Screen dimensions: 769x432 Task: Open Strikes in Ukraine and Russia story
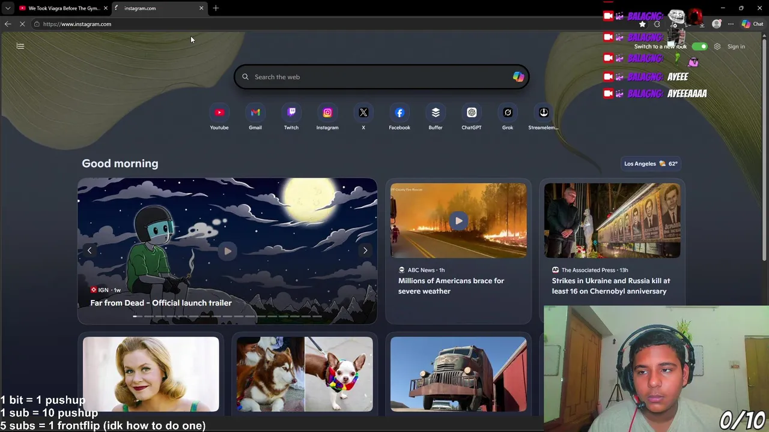(611, 286)
